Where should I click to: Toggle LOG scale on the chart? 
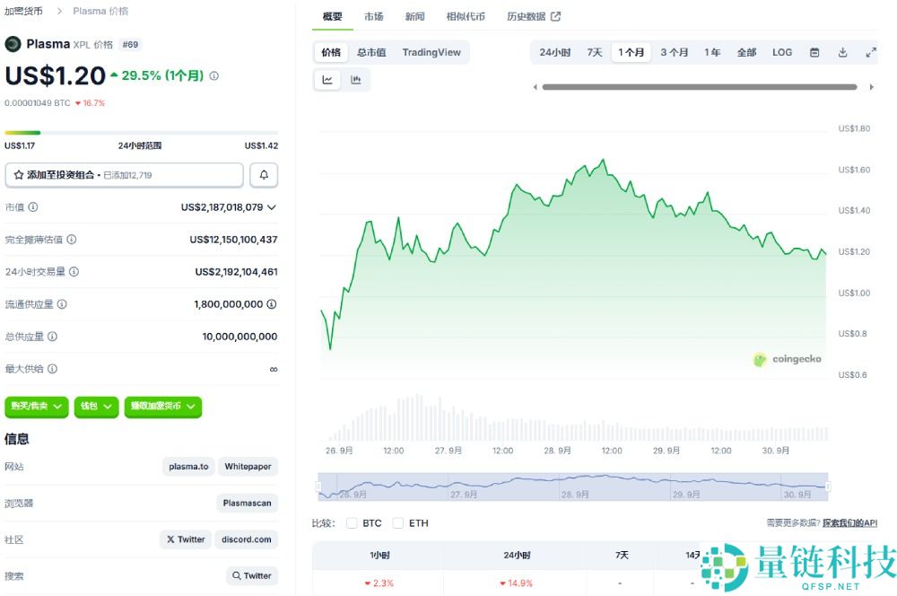[781, 52]
